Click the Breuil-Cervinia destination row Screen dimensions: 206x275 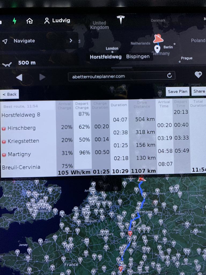[x=21, y=167]
